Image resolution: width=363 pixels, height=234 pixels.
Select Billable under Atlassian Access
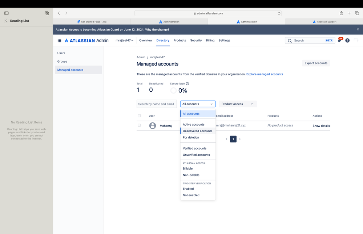click(198, 168)
